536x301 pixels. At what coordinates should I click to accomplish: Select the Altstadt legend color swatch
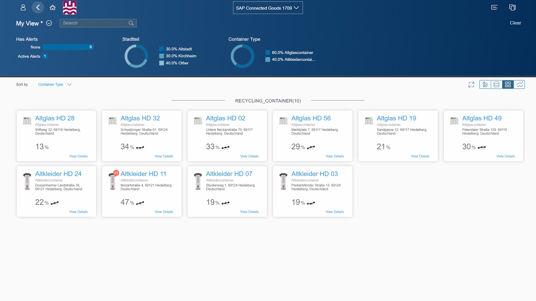(x=161, y=49)
